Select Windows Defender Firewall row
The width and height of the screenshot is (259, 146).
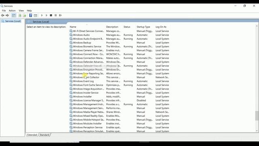[120, 66]
